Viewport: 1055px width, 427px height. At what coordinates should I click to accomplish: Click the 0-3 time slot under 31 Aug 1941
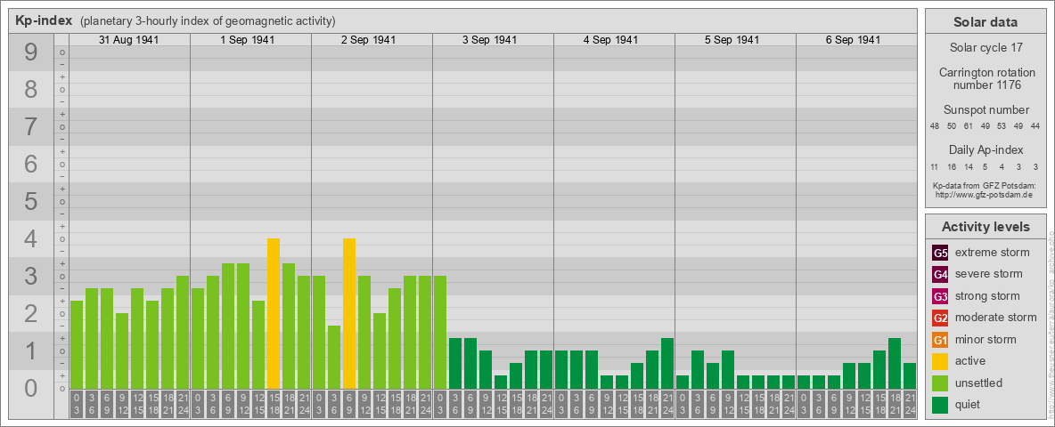76,402
